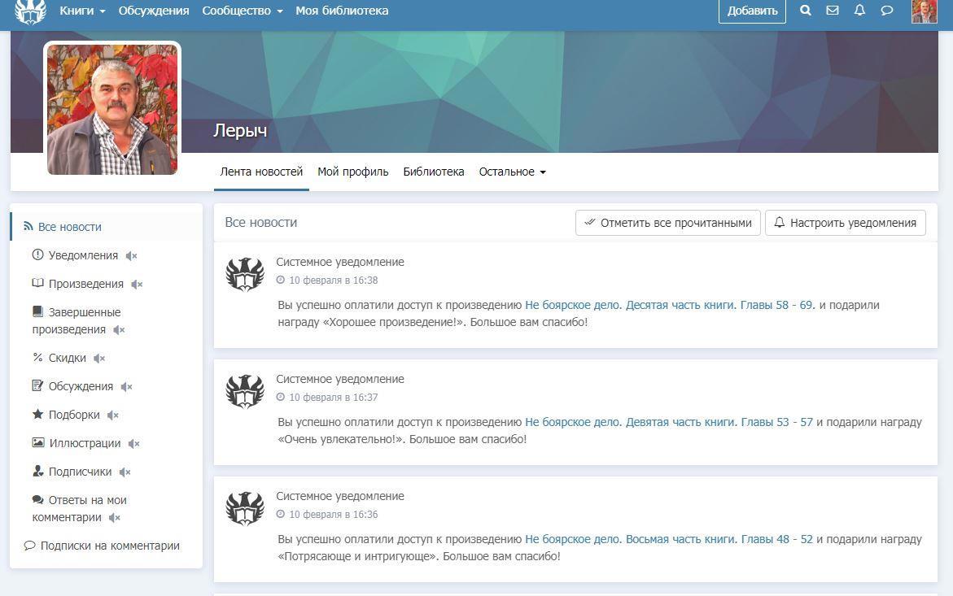This screenshot has height=596, width=953.
Task: Click eagle icon of first system notification
Action: tap(244, 275)
